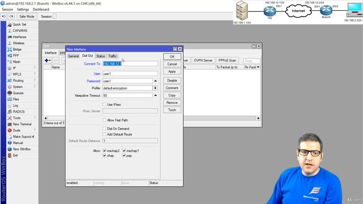The image size is (363, 204).
Task: Enable the Dial On Demand checkbox
Action: tap(104, 129)
